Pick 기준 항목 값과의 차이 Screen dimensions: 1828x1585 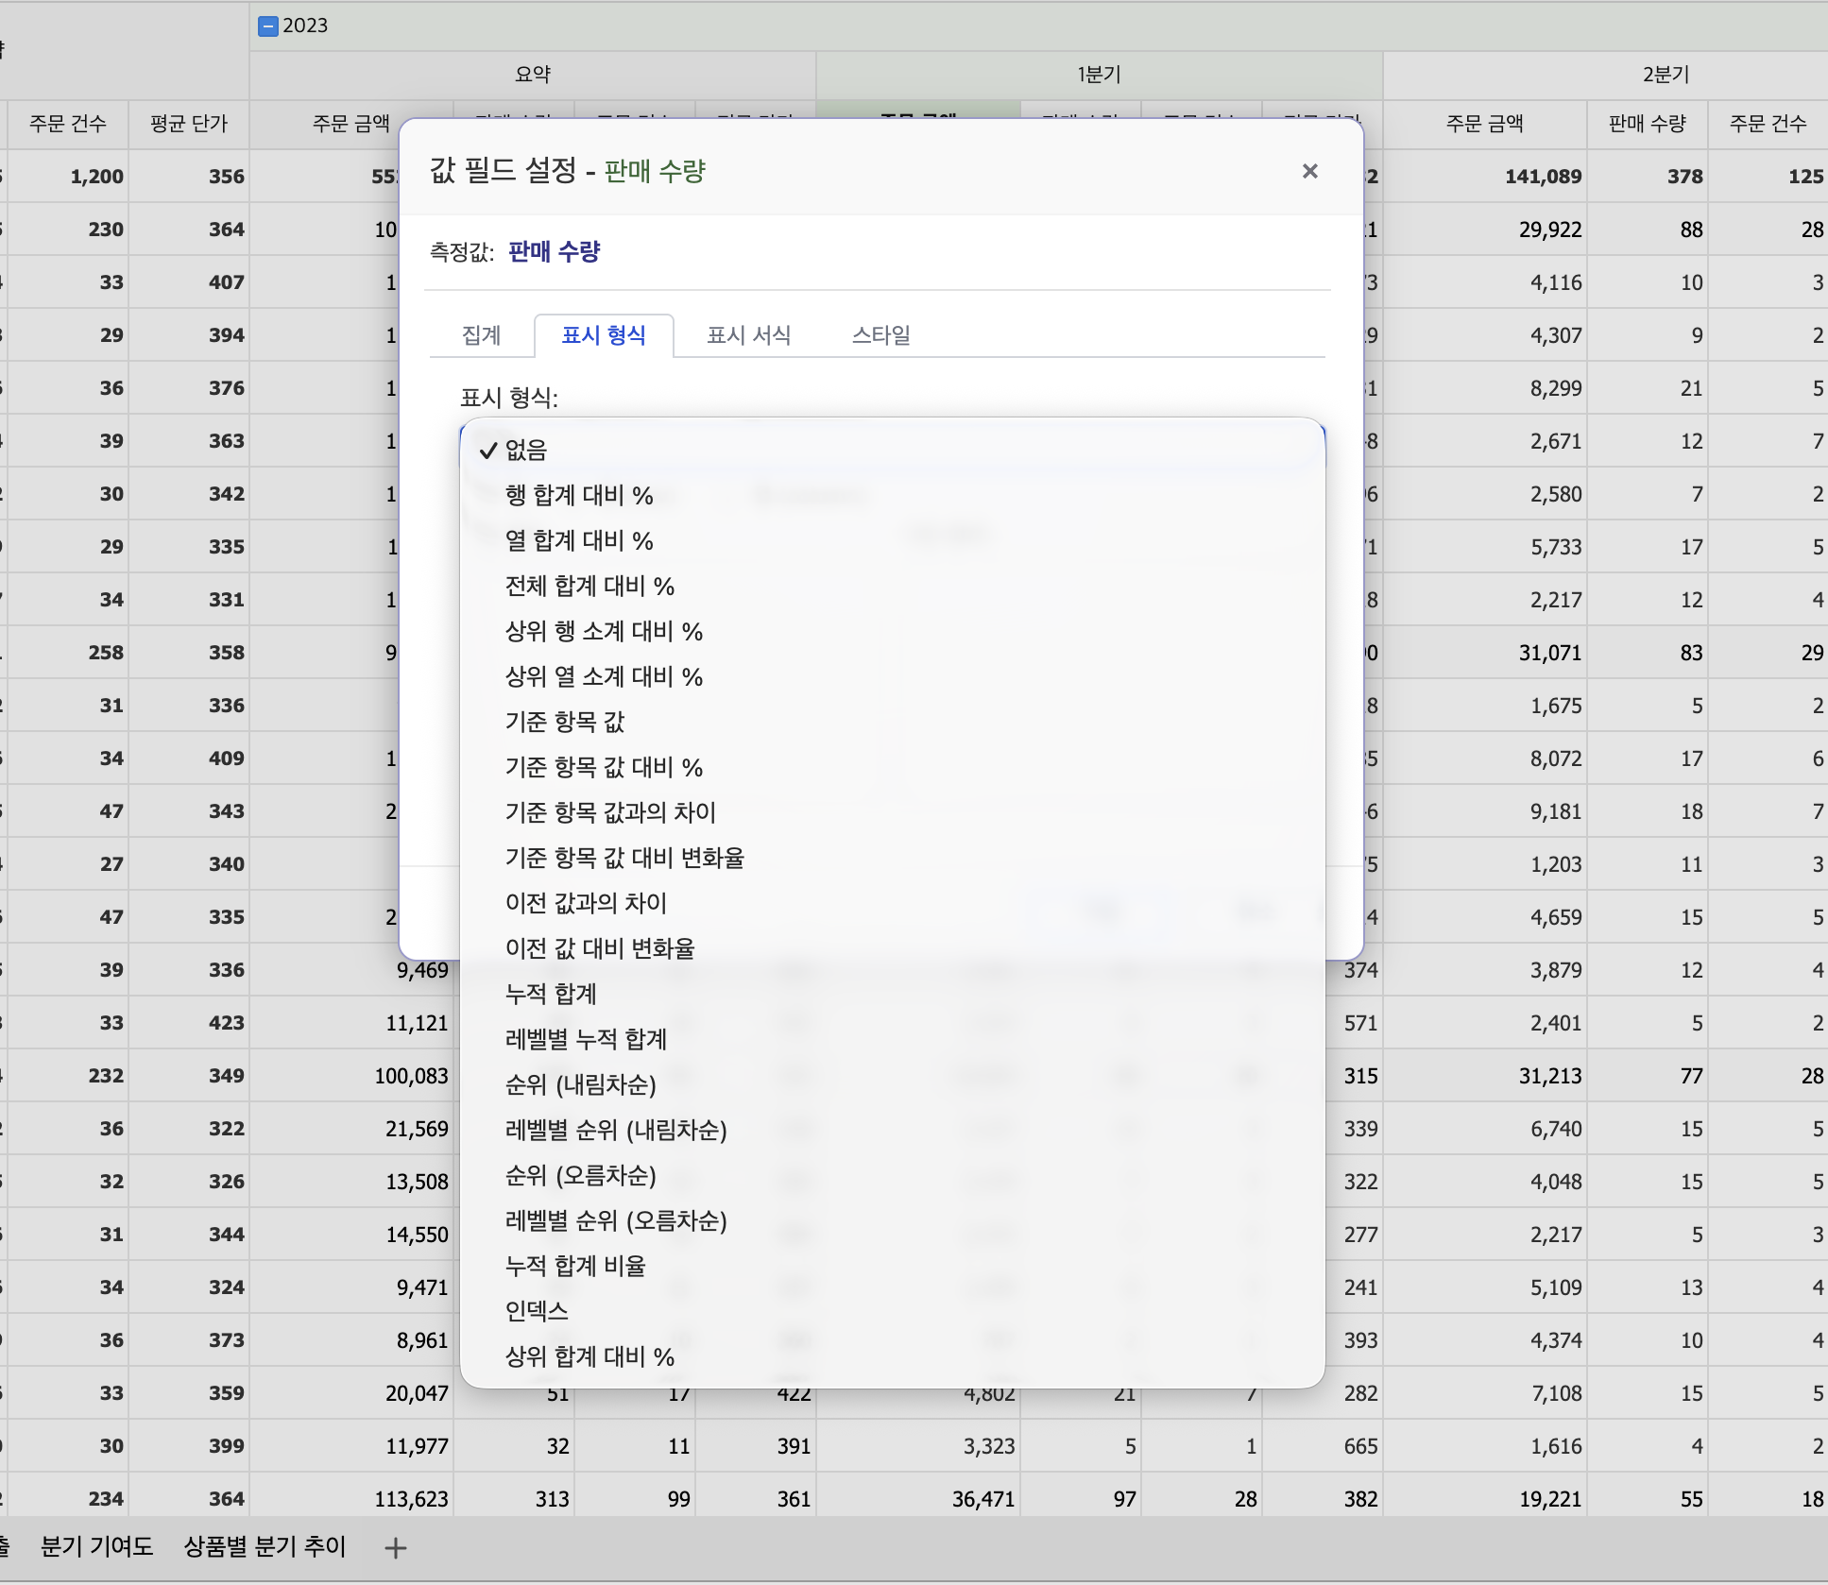(x=892, y=812)
